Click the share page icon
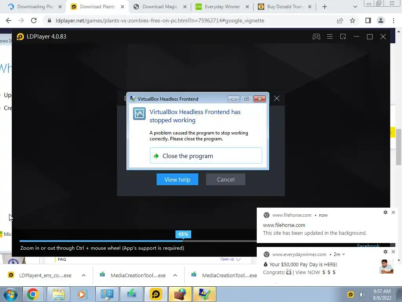Viewport: 402px width, 302px height. pyautogui.click(x=340, y=20)
